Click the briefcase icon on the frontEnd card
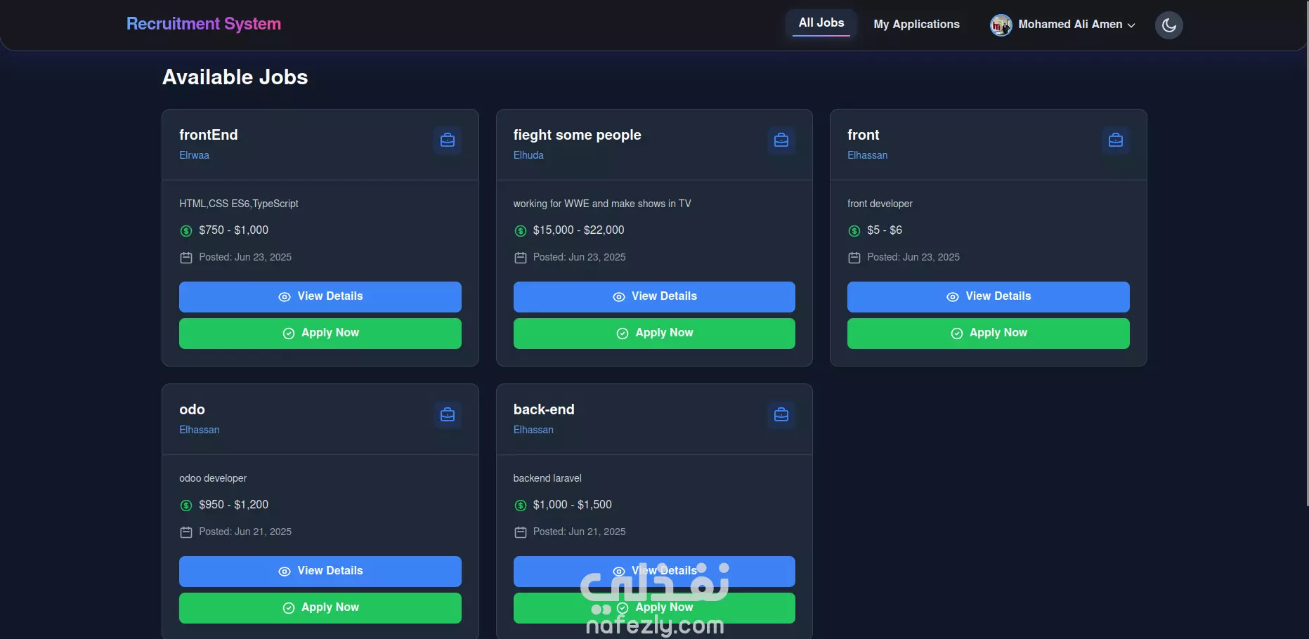Viewport: 1309px width, 639px height. click(448, 140)
